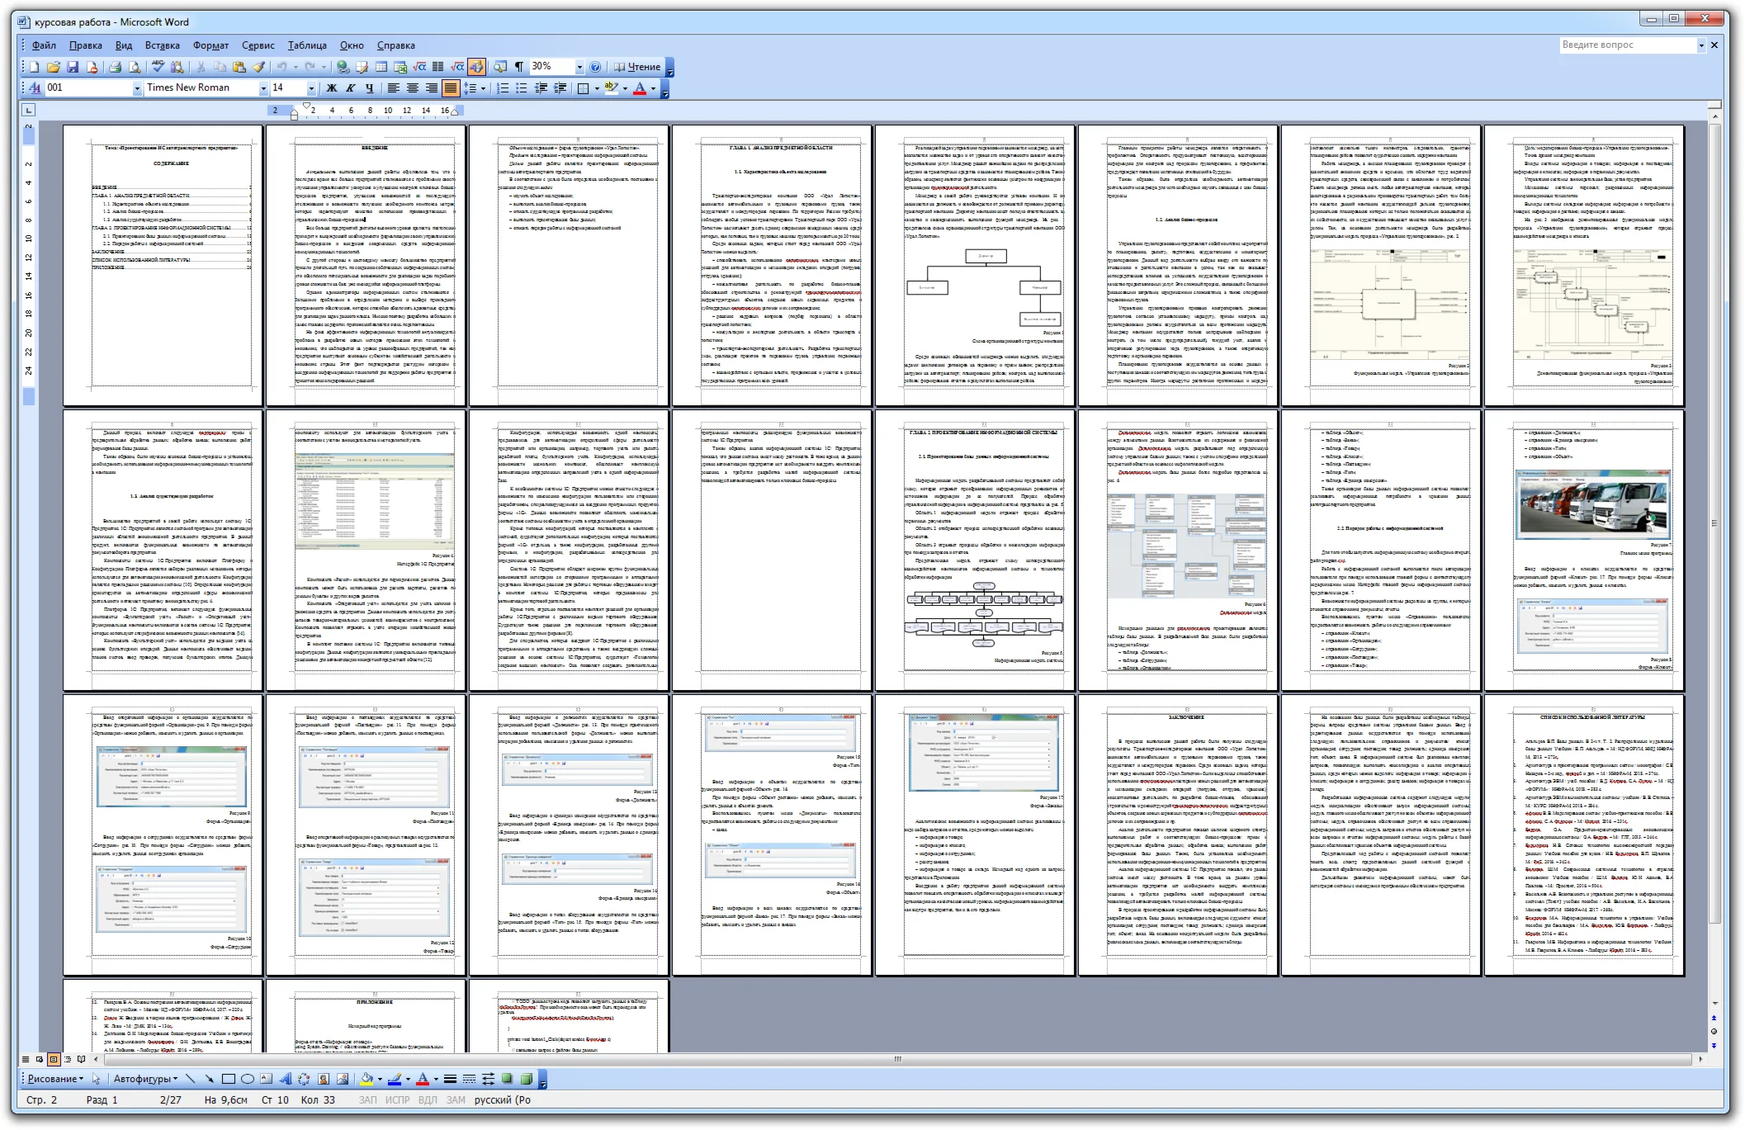Click the Чтение reading mode button

point(636,67)
